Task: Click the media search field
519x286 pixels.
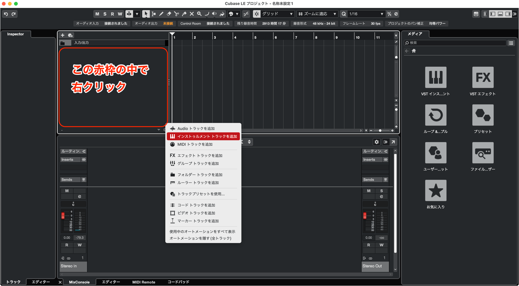Action: click(x=455, y=43)
